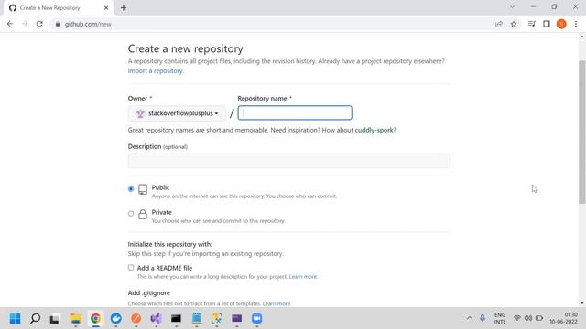586x329 pixels.
Task: Click scrollbar down arrow
Action: click(x=582, y=303)
